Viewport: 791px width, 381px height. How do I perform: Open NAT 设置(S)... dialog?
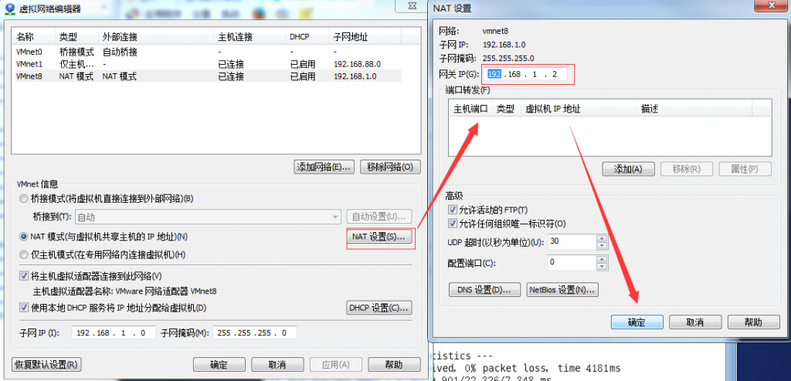(379, 237)
